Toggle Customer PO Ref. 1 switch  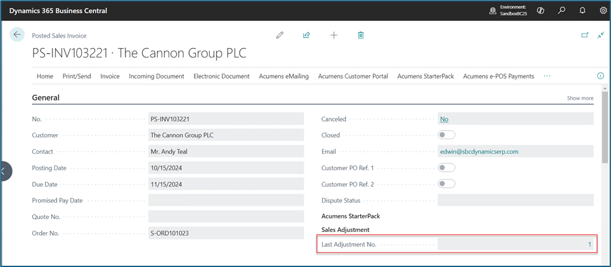[447, 168]
